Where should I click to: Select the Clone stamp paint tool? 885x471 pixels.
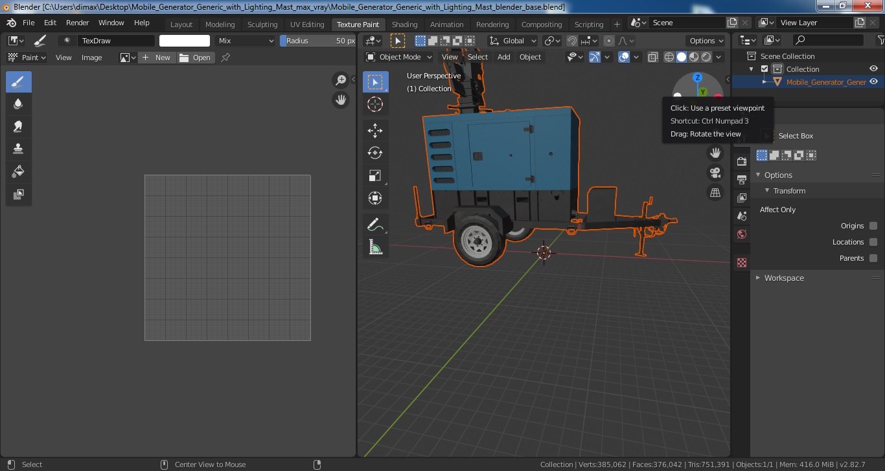point(18,149)
